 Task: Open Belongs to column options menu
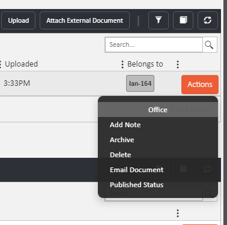pyautogui.click(x=178, y=64)
